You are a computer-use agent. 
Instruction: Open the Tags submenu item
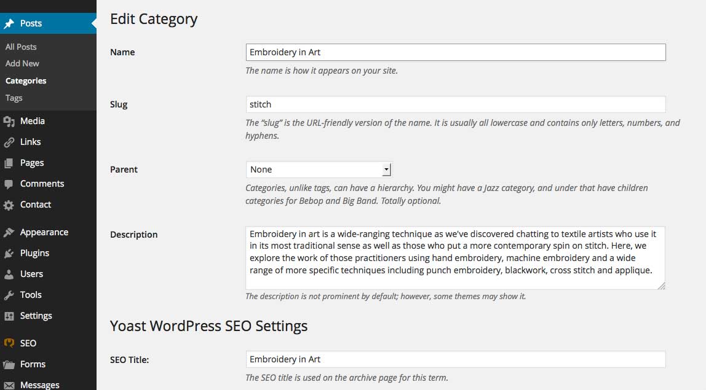click(x=14, y=98)
